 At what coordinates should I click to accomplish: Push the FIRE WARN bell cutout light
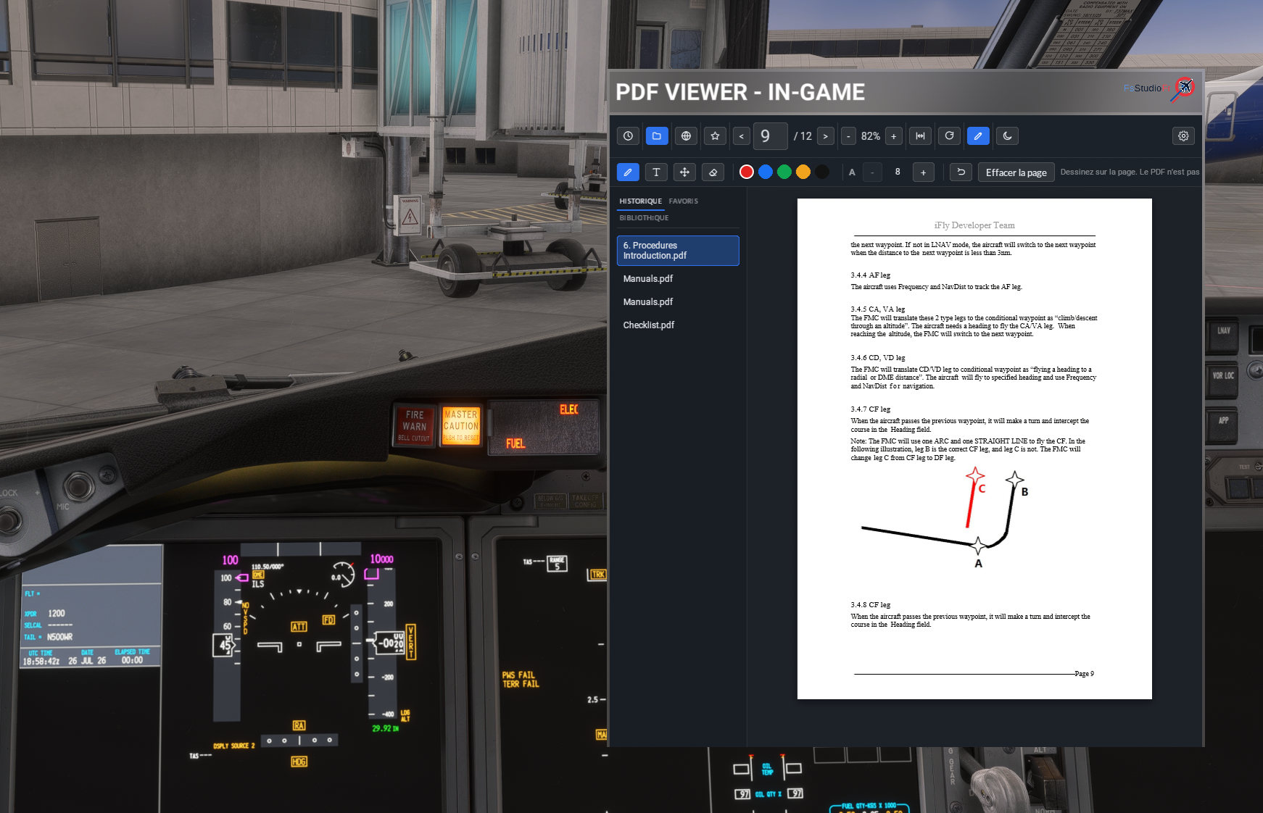coord(415,425)
